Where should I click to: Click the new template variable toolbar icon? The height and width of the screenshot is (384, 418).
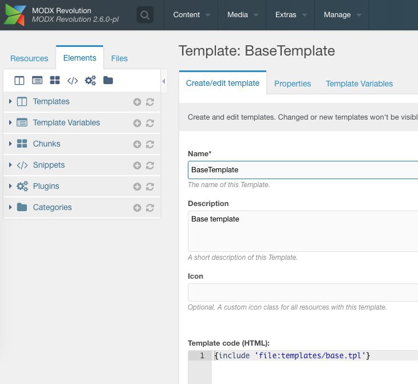[x=37, y=80]
